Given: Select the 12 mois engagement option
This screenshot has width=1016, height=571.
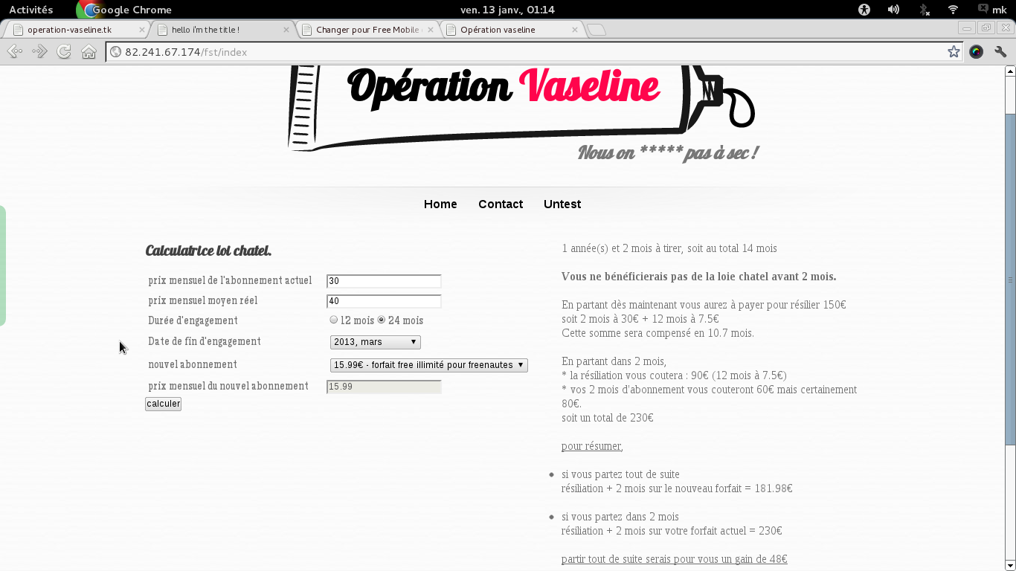Looking at the screenshot, I should (334, 320).
